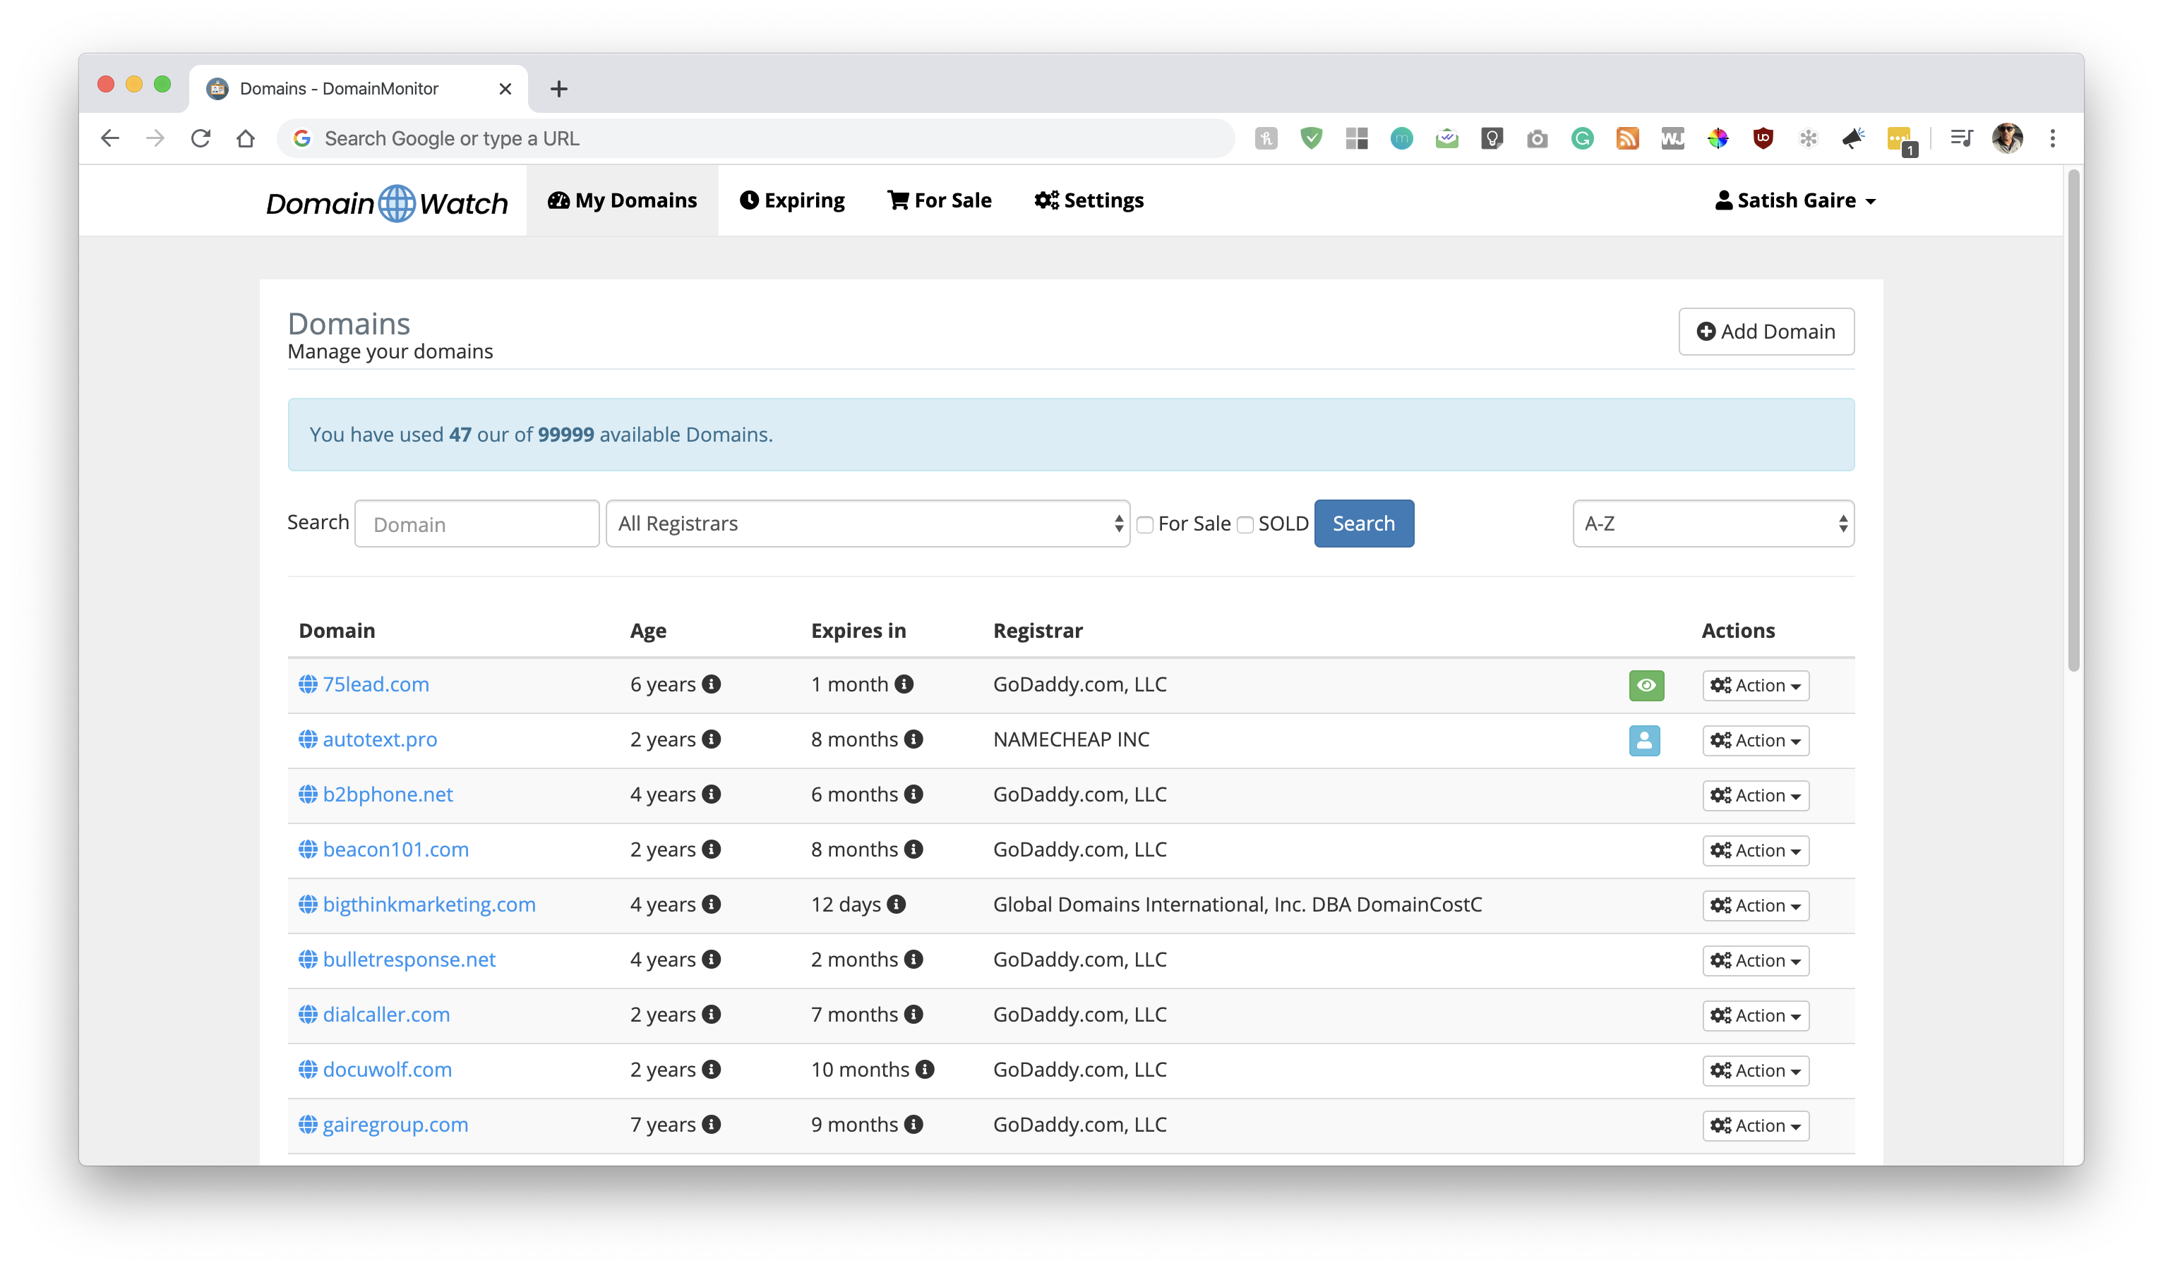
Task: Click the green eye icon for 75lead.com
Action: (x=1646, y=685)
